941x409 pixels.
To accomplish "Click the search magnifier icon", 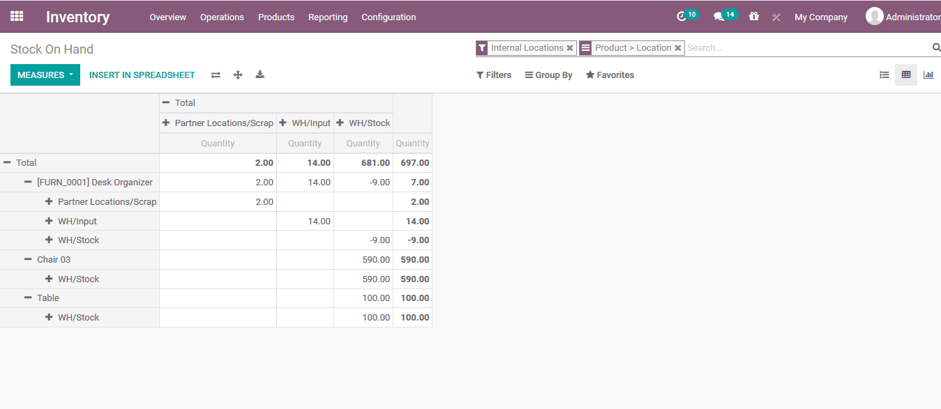I will coord(935,47).
